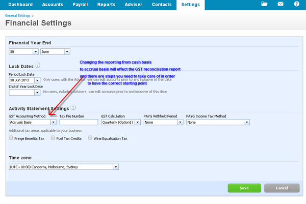Open the Period Lock Date picker
The image size is (306, 204).
pyautogui.click(x=24, y=80)
